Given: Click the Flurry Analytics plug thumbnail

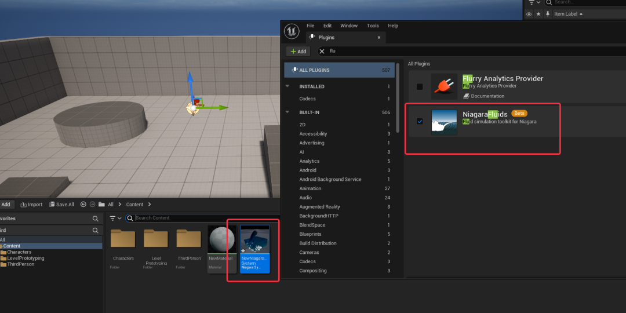Looking at the screenshot, I should point(445,86).
